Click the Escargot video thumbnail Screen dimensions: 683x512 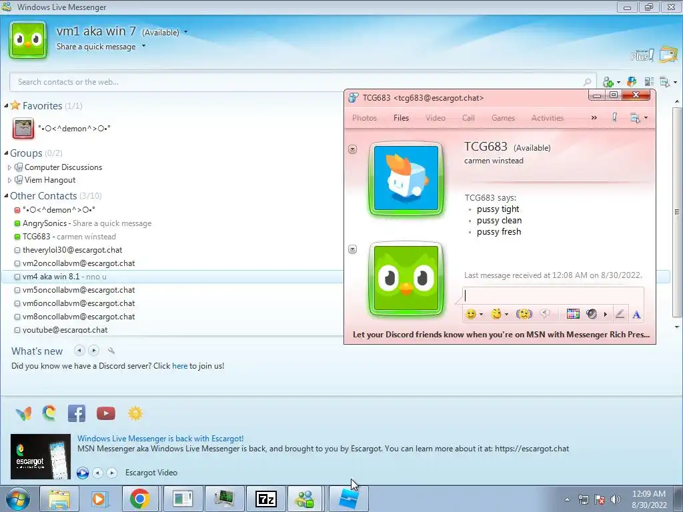point(41,456)
